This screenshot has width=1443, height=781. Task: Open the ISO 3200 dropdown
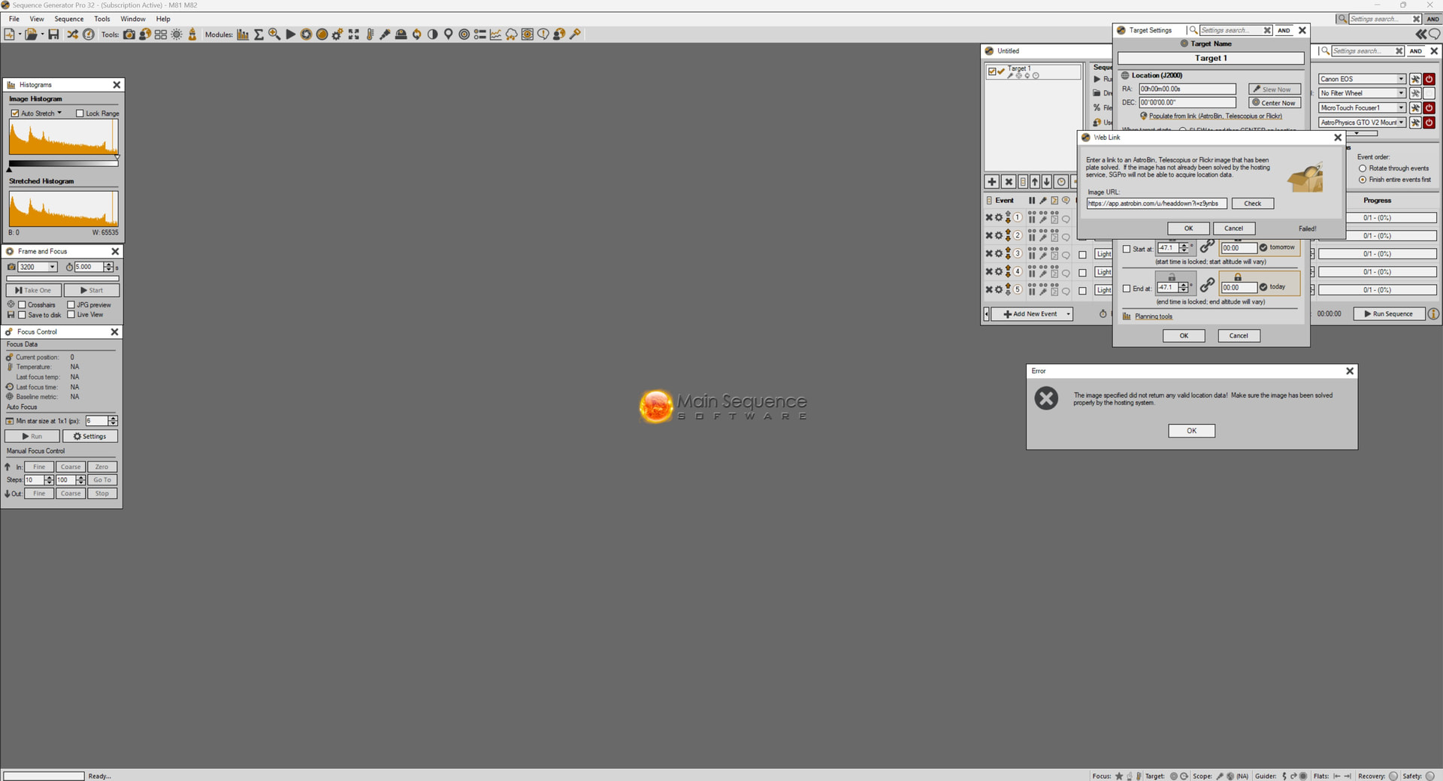(52, 268)
